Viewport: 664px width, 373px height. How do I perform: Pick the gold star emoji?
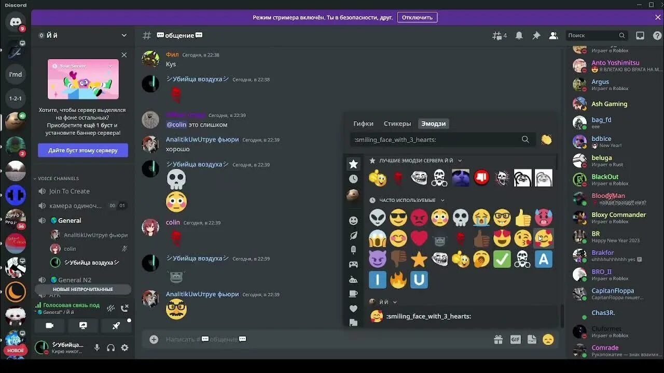(419, 259)
